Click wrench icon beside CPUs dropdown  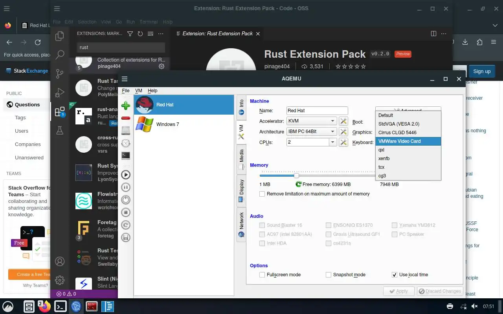click(x=343, y=142)
